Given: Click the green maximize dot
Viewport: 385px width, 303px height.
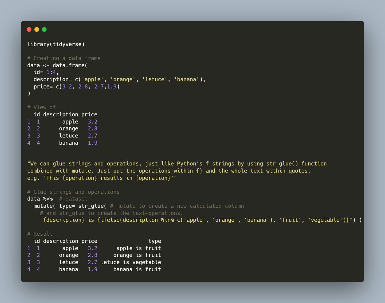Looking at the screenshot, I should click(44, 29).
